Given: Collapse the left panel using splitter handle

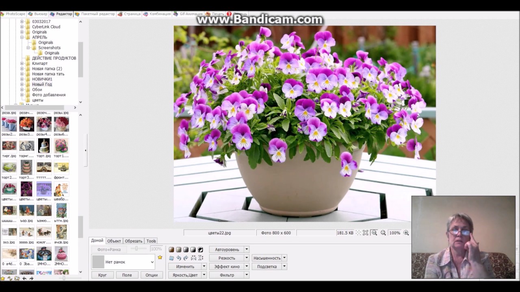Looking at the screenshot, I should point(85,150).
